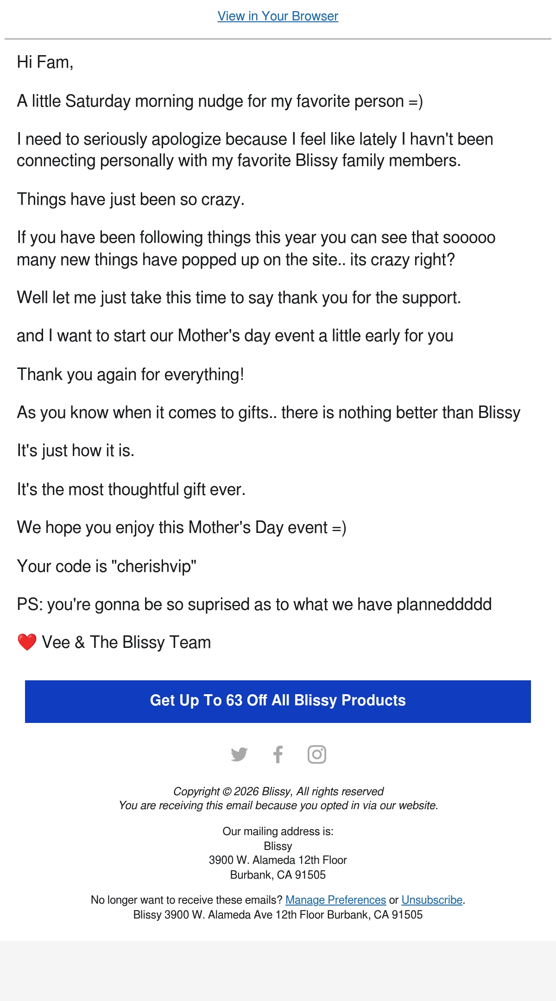Click the "It's just how it is." line
The width and height of the screenshot is (556, 1001).
(x=76, y=450)
